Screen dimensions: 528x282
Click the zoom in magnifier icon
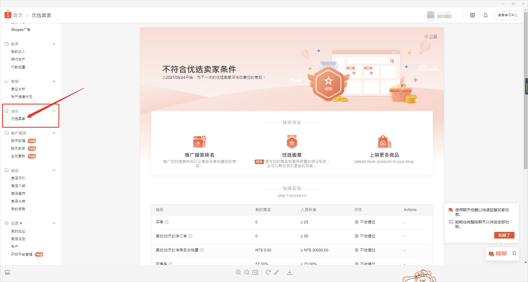pos(238,272)
